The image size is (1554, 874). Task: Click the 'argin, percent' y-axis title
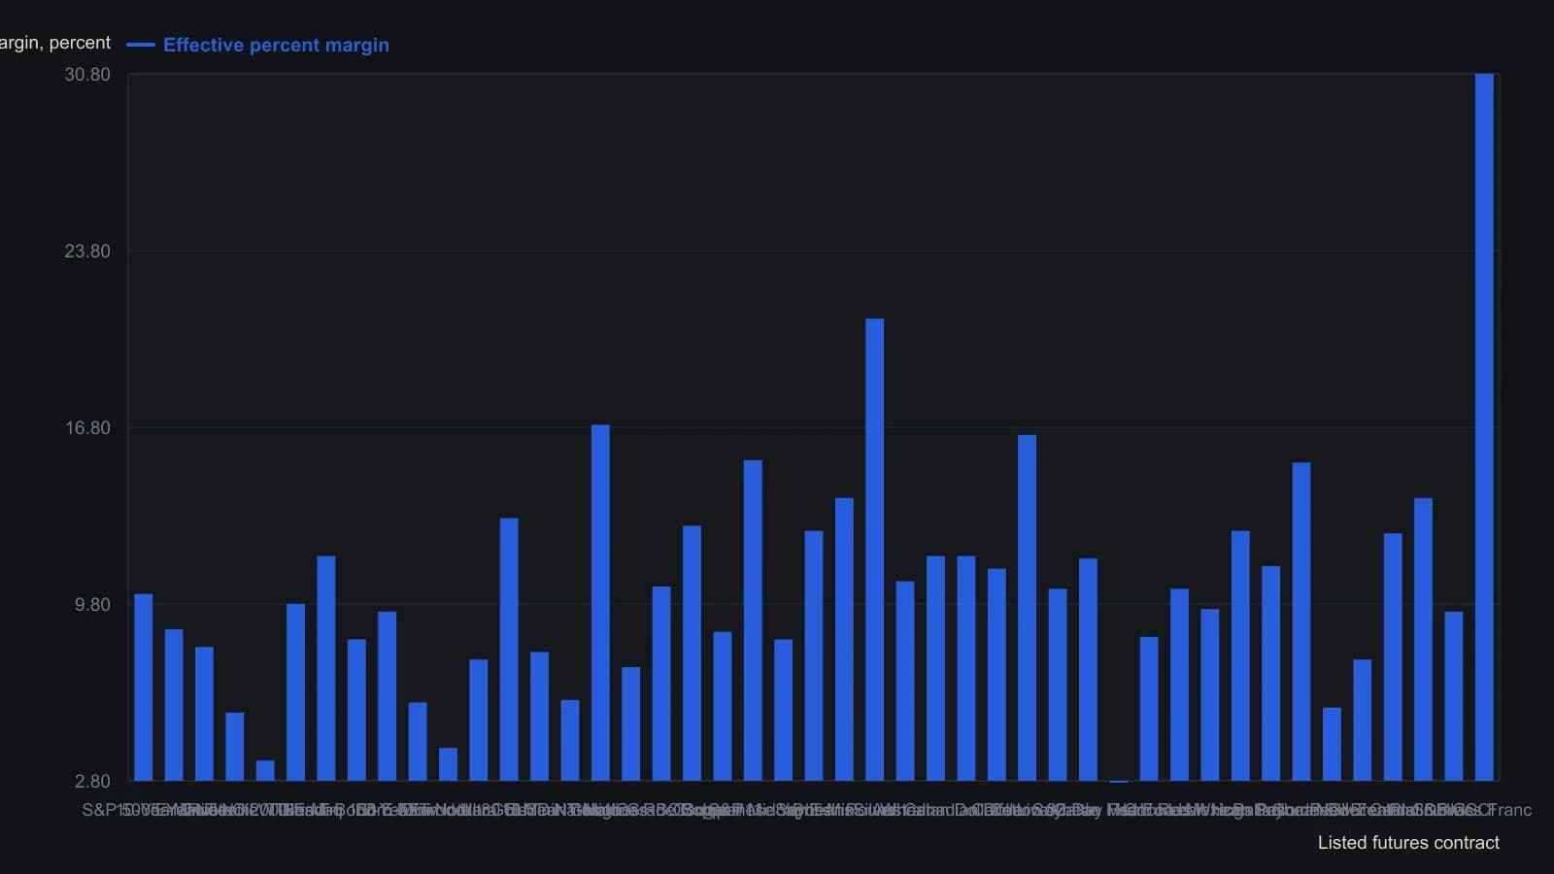tap(55, 43)
